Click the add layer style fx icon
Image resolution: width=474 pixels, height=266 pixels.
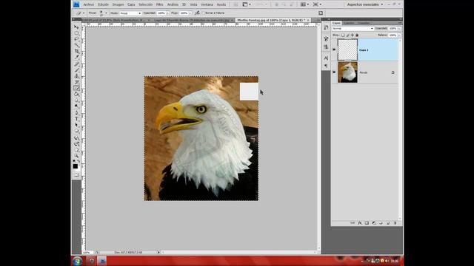coord(360,223)
